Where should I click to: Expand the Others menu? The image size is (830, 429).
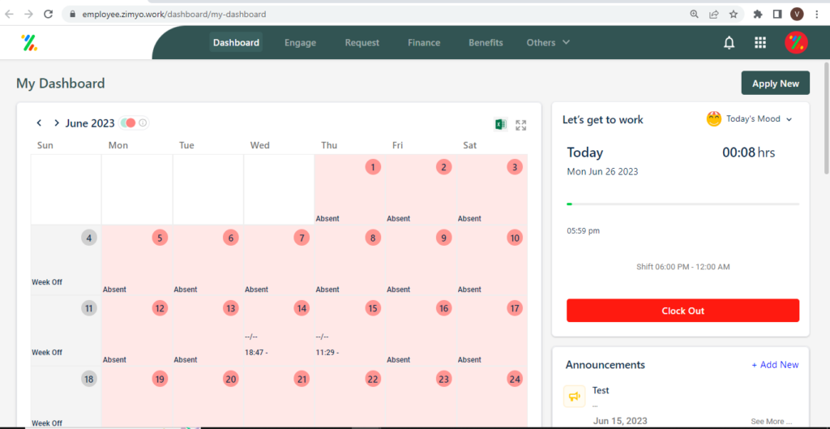coord(548,42)
